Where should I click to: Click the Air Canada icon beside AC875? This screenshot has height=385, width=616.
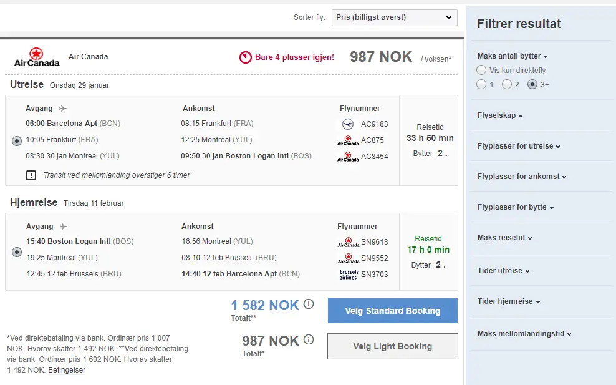pos(348,140)
